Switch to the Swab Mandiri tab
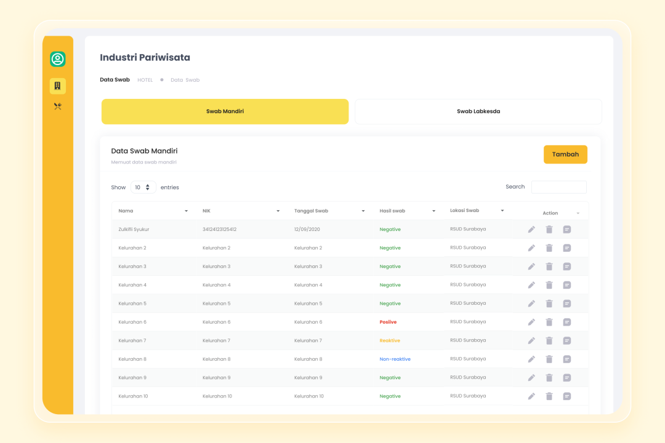 [x=225, y=112]
